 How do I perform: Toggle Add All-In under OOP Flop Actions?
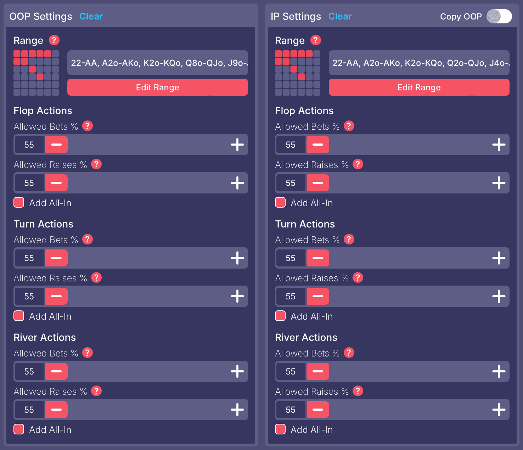pyautogui.click(x=19, y=203)
